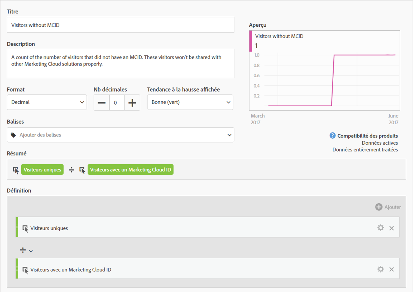
Task: Click the Nb décimales number field
Action: [117, 102]
